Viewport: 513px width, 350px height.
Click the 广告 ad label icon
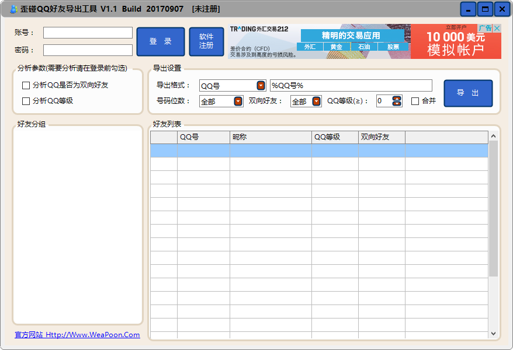tap(486, 28)
